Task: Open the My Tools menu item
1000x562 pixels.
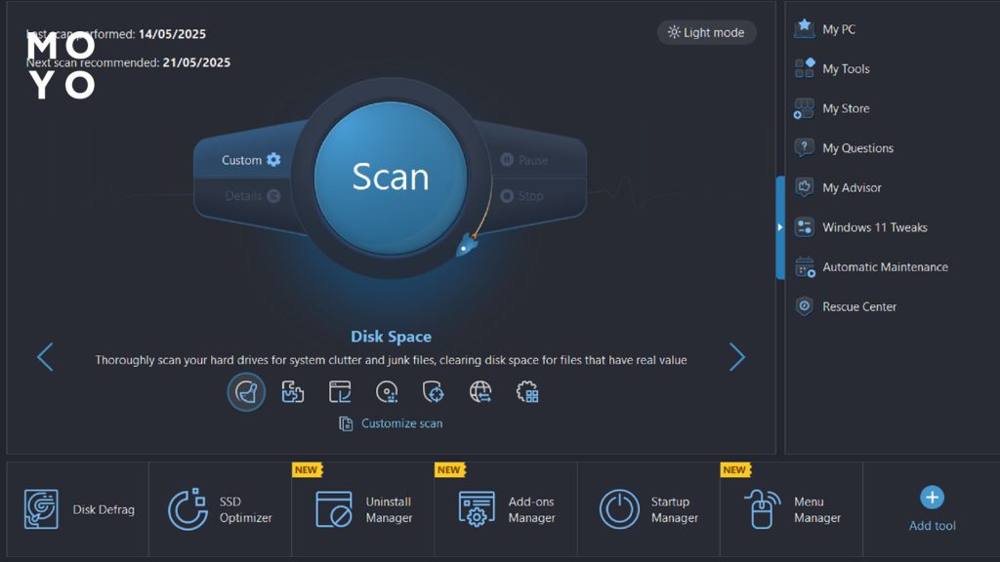Action: tap(845, 69)
